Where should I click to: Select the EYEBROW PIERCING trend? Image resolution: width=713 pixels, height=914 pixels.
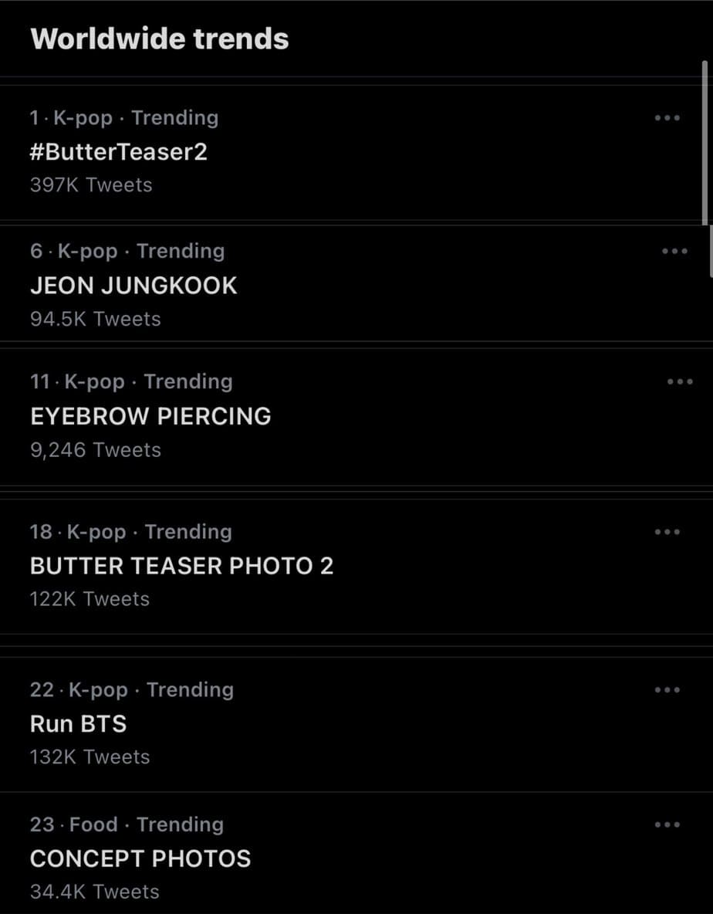[150, 416]
